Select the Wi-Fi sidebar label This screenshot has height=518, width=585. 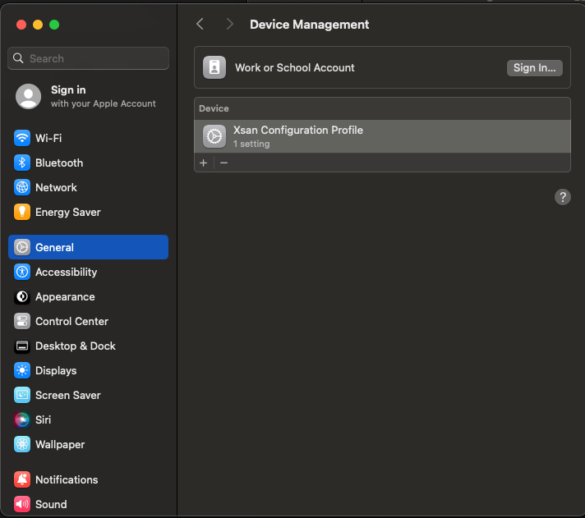point(48,138)
